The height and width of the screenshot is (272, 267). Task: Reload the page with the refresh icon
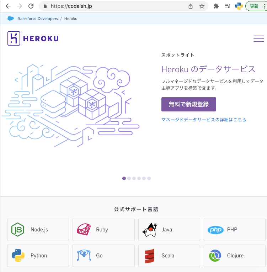(x=31, y=6)
